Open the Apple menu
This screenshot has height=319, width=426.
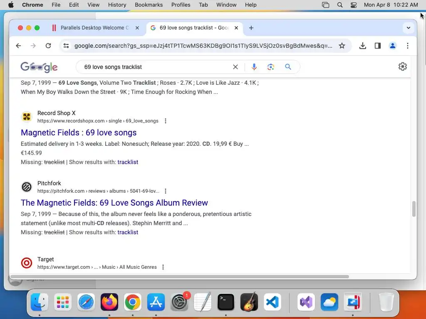pyautogui.click(x=11, y=5)
